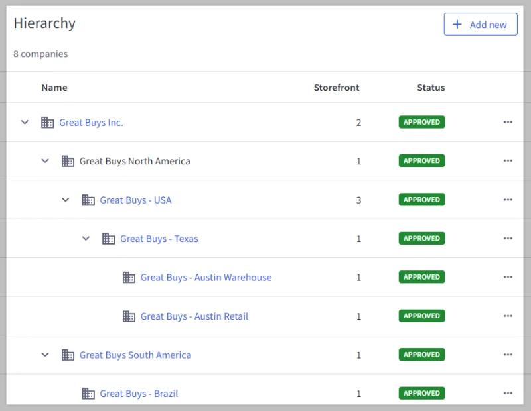Click Approved badge for Great Buys - Brazil

421,393
